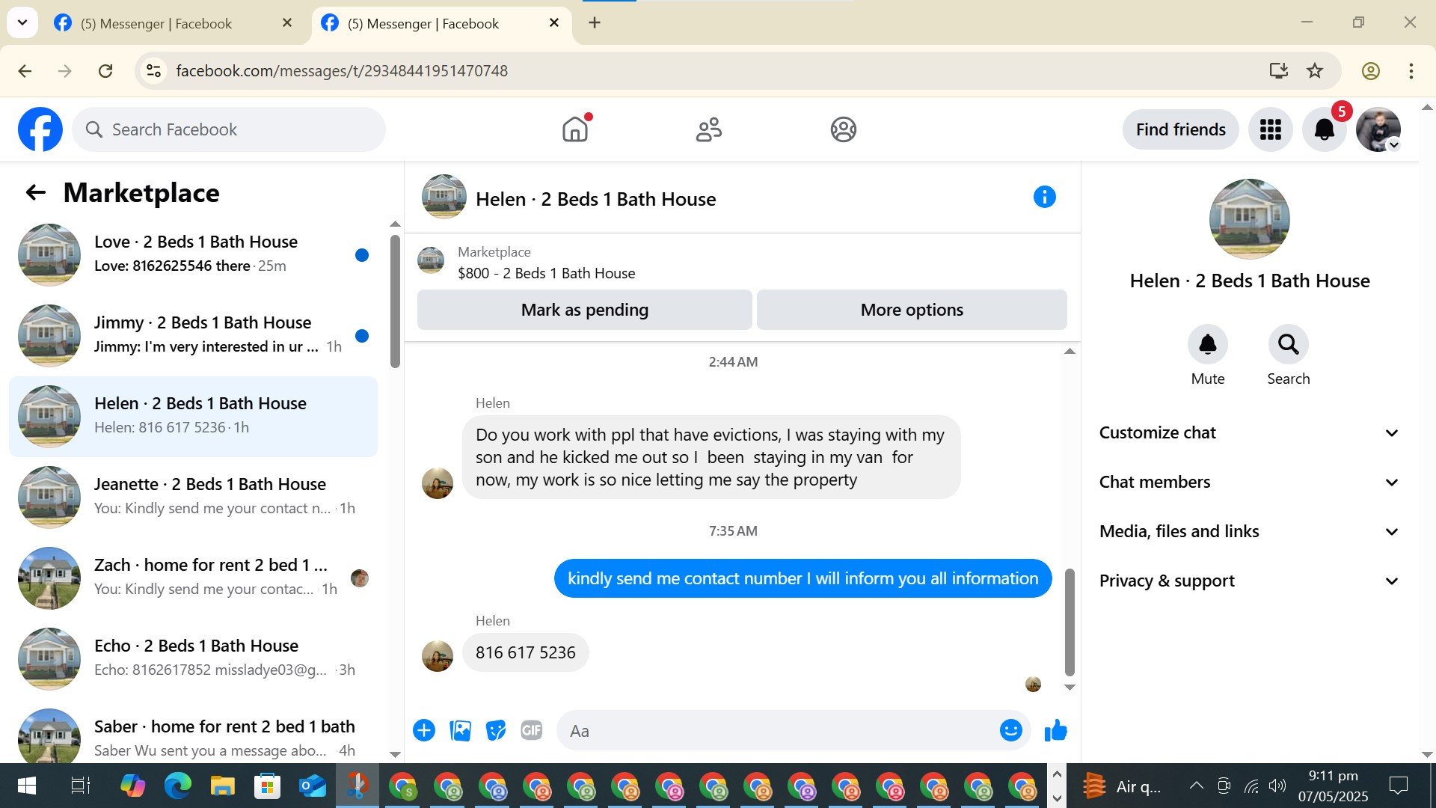Expand the Customize chat section

[x=1248, y=433]
